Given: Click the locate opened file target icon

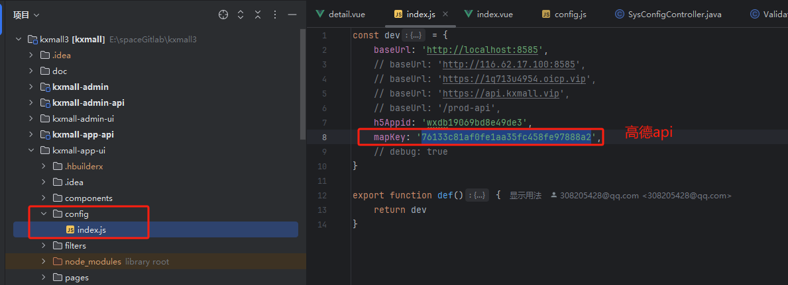Looking at the screenshot, I should (223, 15).
